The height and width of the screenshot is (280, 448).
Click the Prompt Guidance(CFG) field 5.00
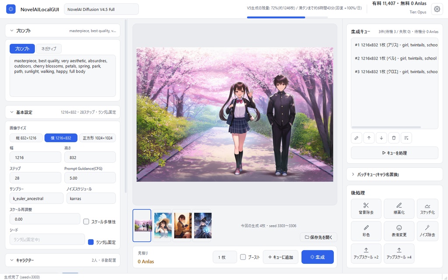(90, 178)
